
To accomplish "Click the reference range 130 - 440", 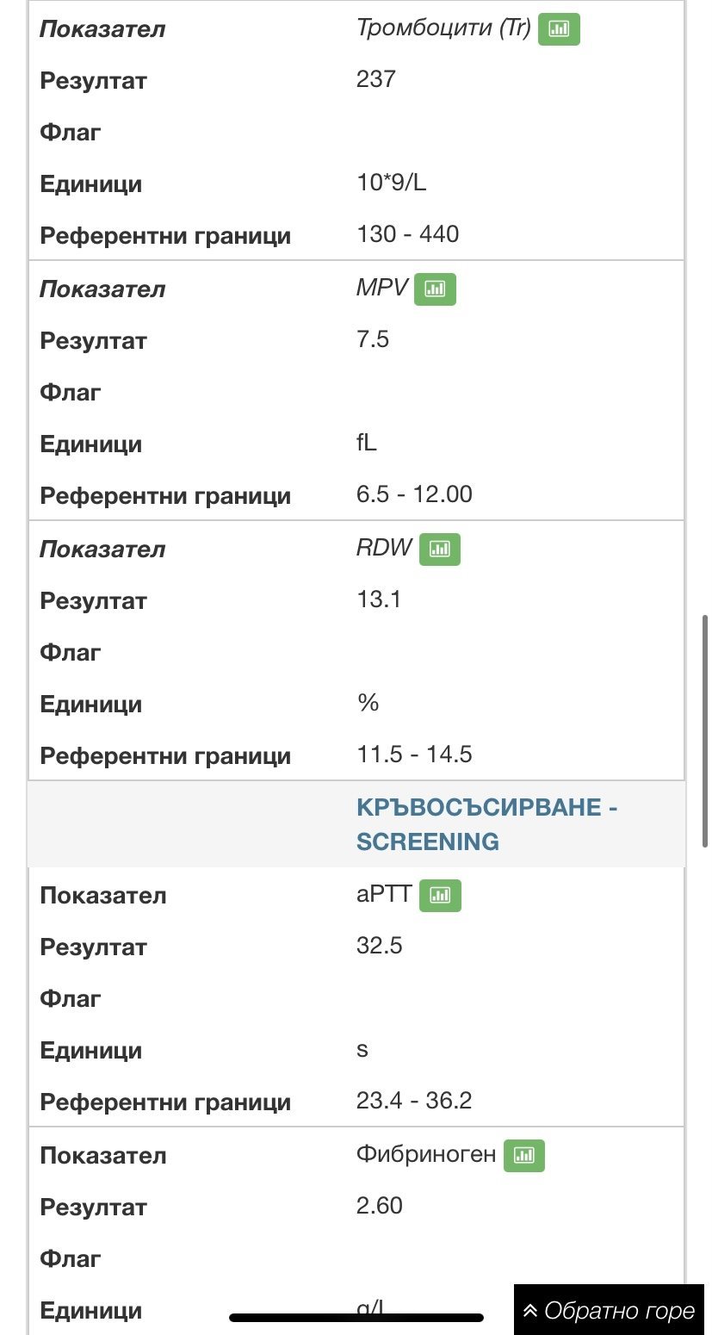I will pos(407,235).
